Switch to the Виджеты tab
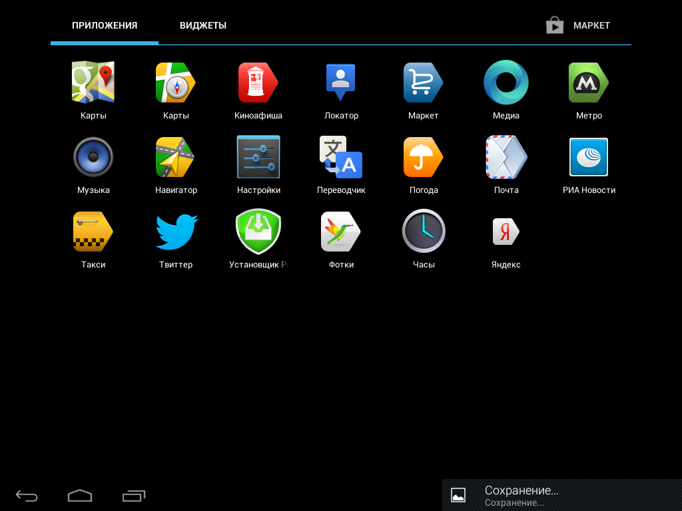Image resolution: width=682 pixels, height=511 pixels. pos(203,25)
